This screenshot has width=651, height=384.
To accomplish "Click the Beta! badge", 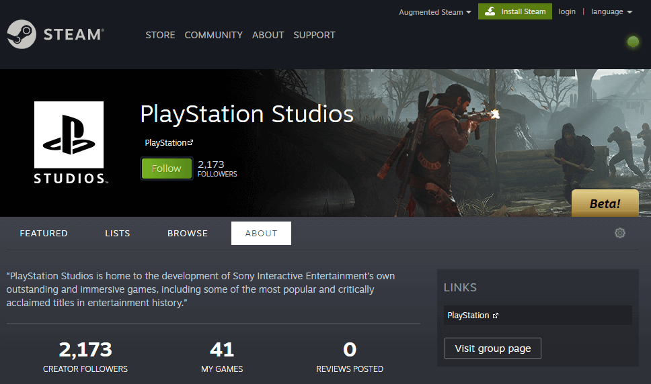I will tap(605, 203).
